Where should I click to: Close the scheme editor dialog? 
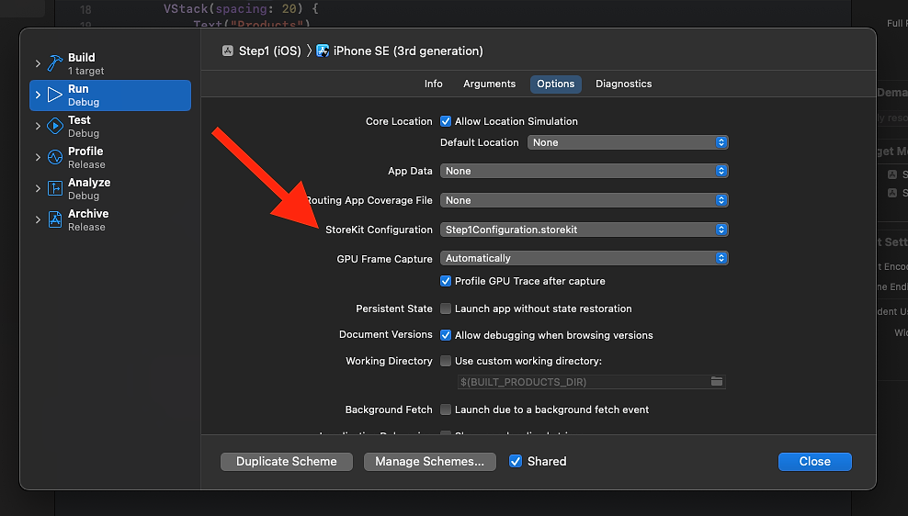815,462
